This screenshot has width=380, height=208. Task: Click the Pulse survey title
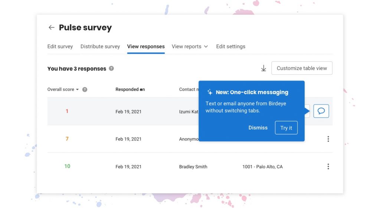click(85, 27)
